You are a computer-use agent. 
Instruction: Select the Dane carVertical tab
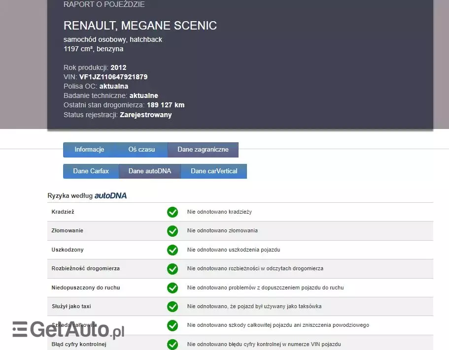point(213,171)
